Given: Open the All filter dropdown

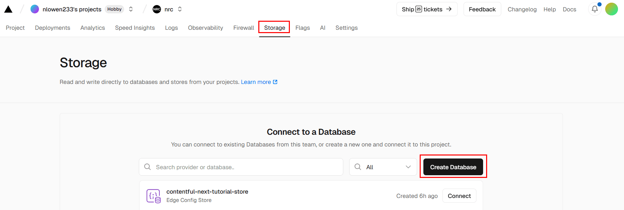Looking at the screenshot, I should coord(383,167).
